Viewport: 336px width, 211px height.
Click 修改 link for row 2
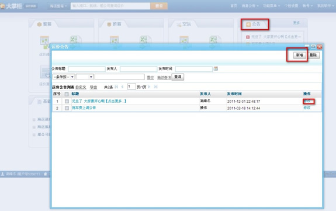click(x=307, y=108)
